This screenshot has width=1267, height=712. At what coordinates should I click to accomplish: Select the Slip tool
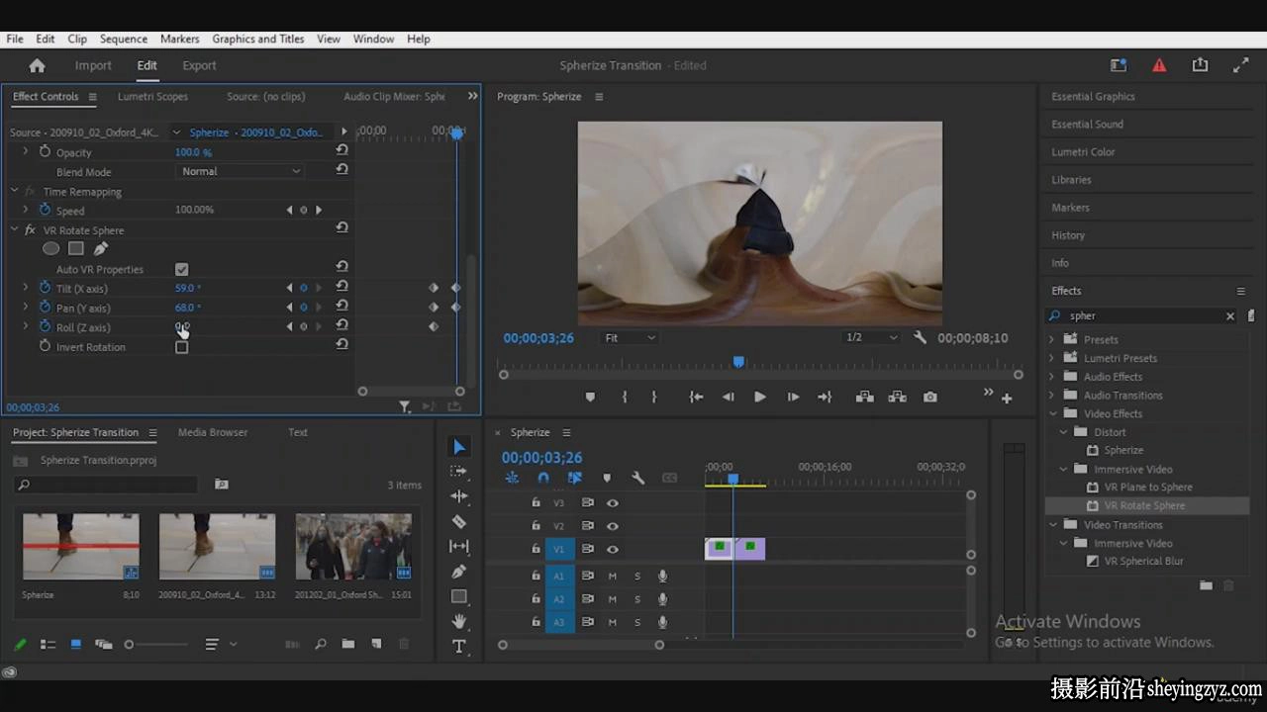point(458,546)
